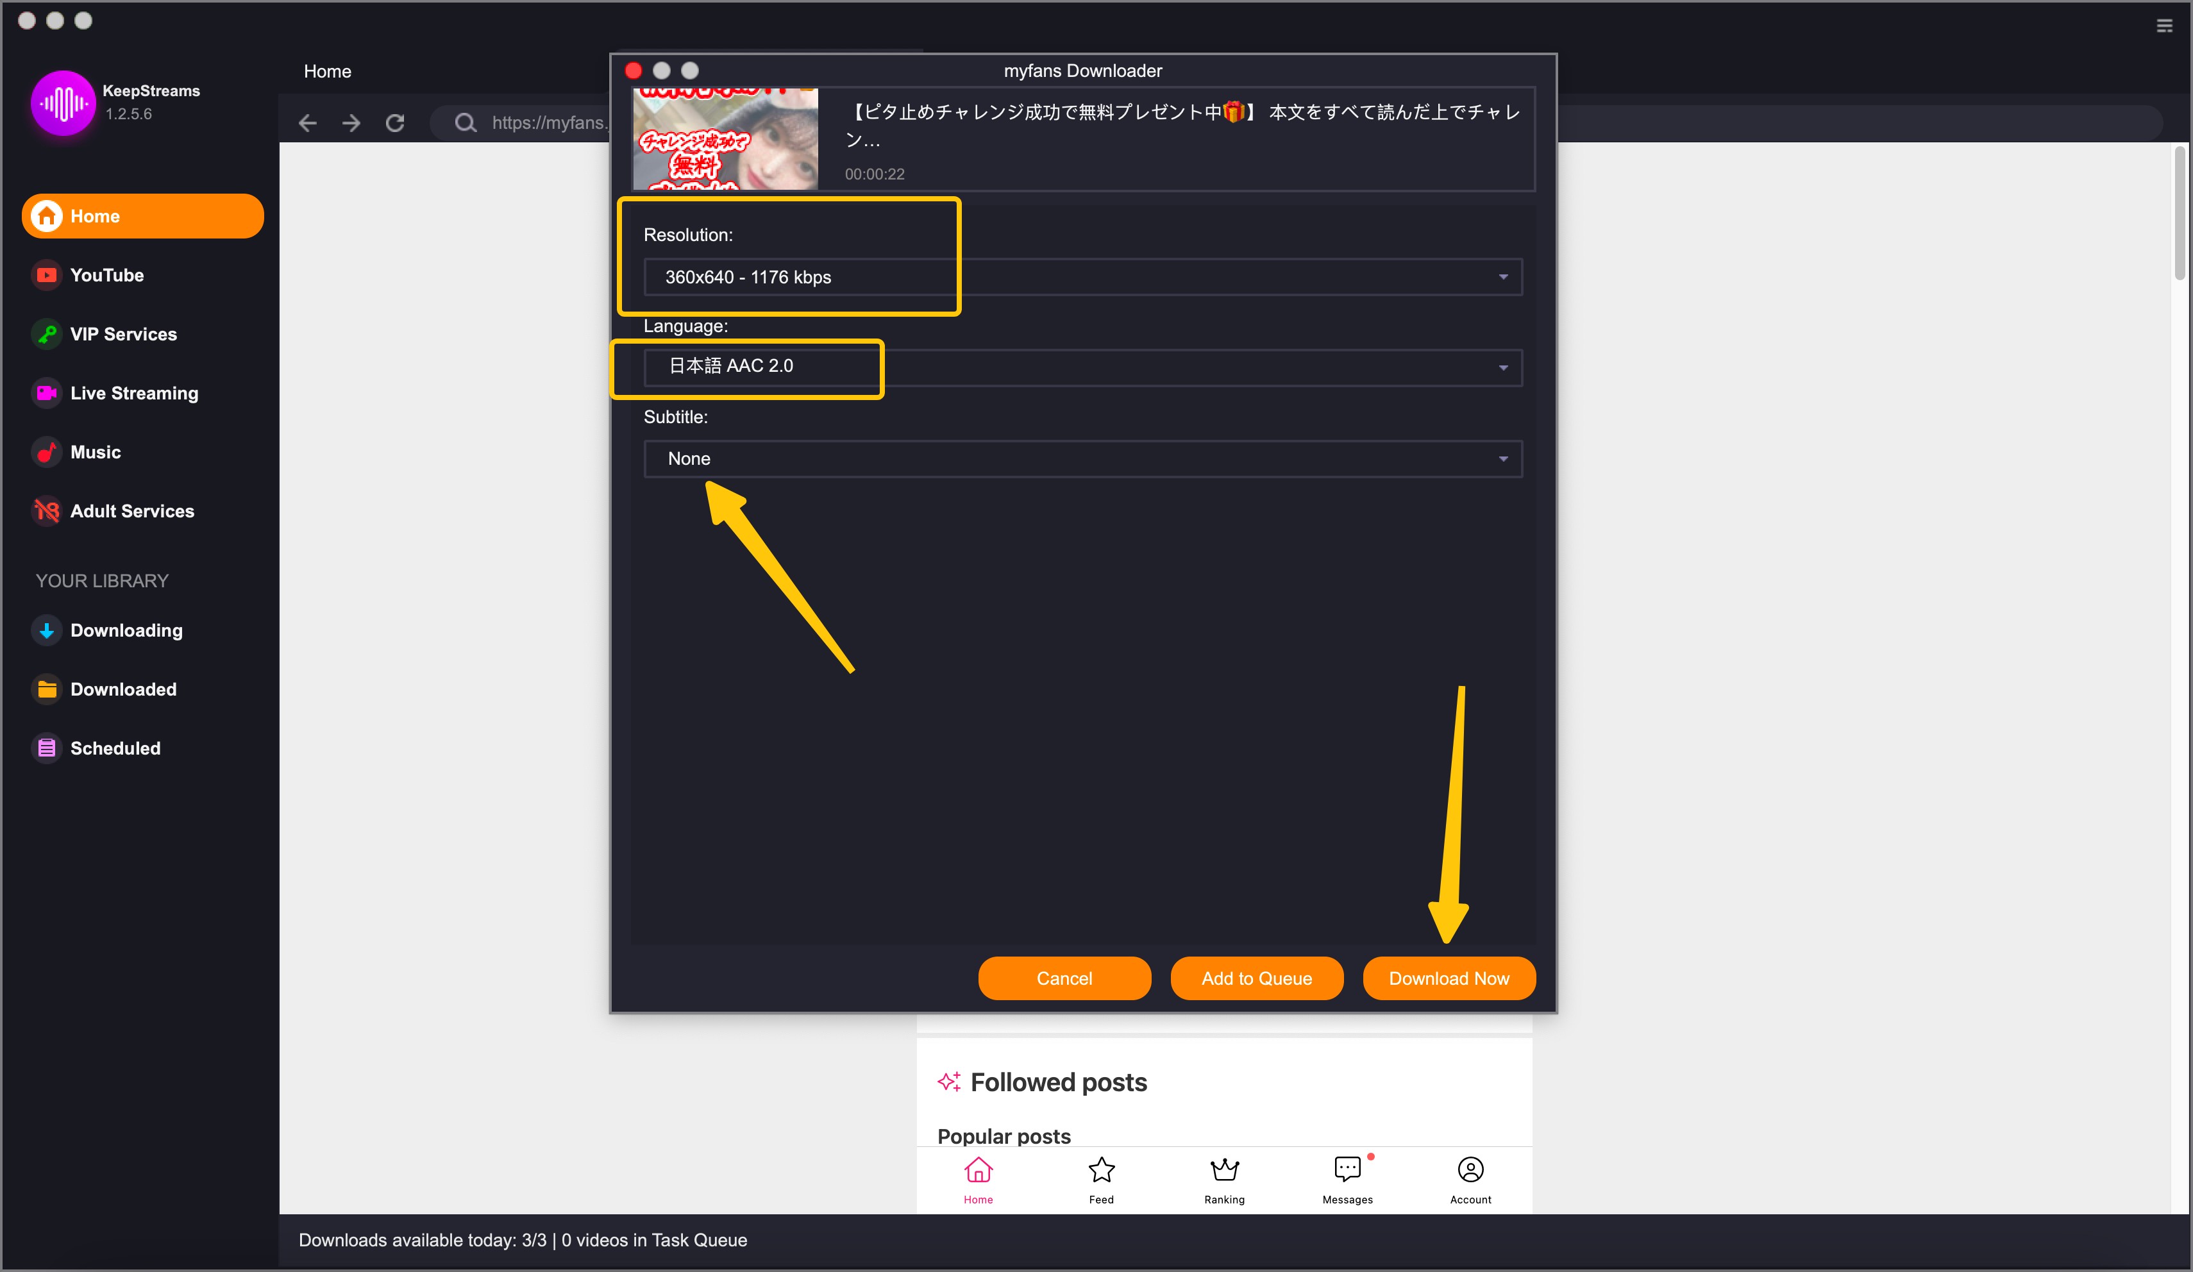Open myfans Feed star icon
The image size is (2193, 1272).
click(1102, 1170)
